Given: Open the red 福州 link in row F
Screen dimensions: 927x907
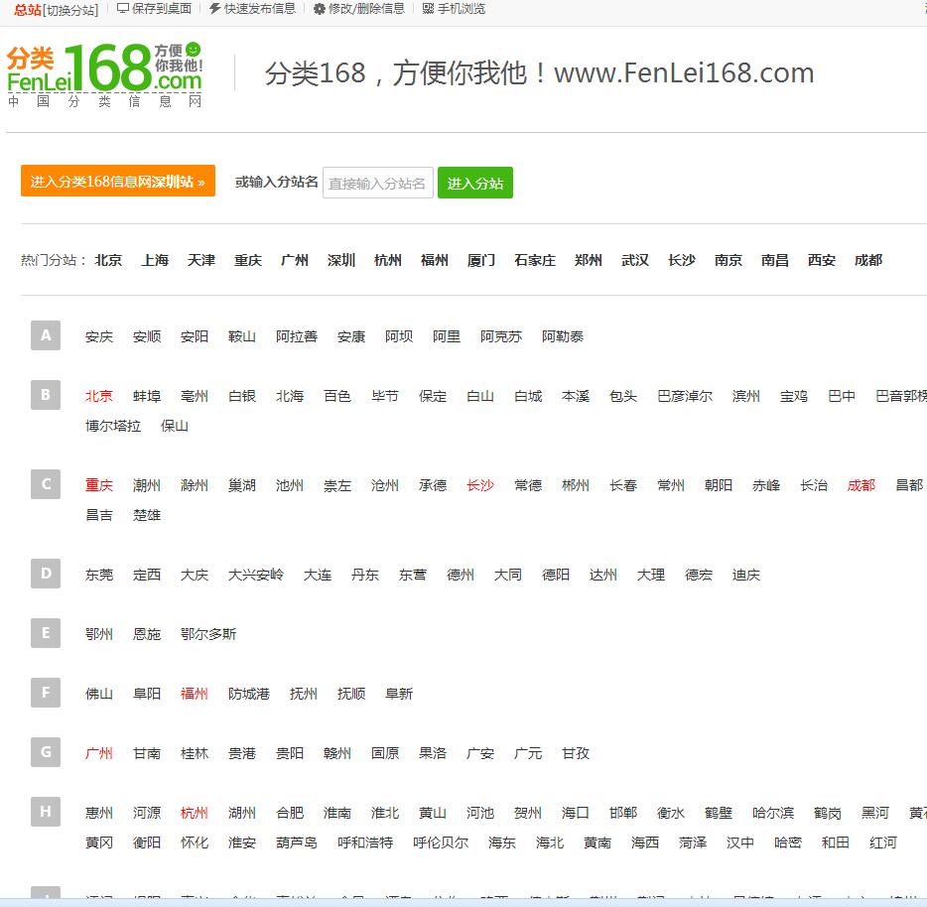Looking at the screenshot, I should (x=195, y=694).
